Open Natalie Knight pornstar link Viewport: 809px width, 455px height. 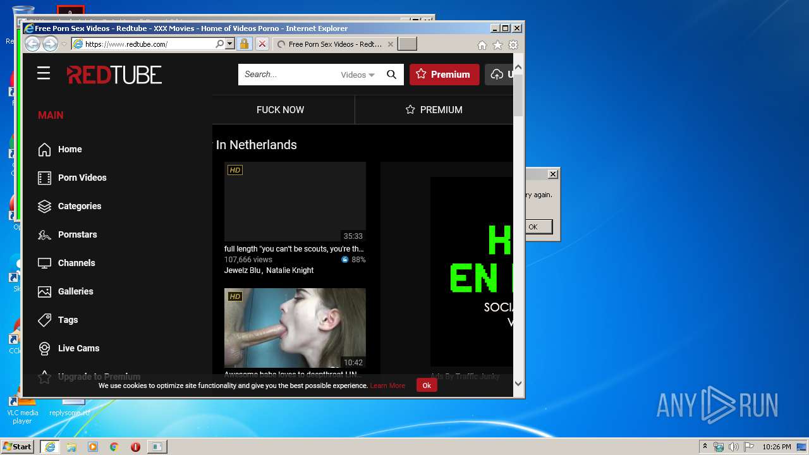(x=289, y=270)
